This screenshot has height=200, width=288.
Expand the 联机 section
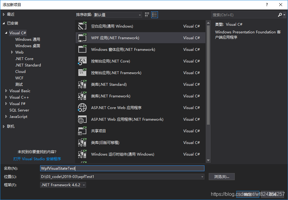pos(4,126)
